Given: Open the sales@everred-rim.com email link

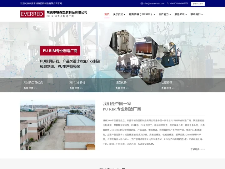Looking at the screenshot, I should click(154, 3).
